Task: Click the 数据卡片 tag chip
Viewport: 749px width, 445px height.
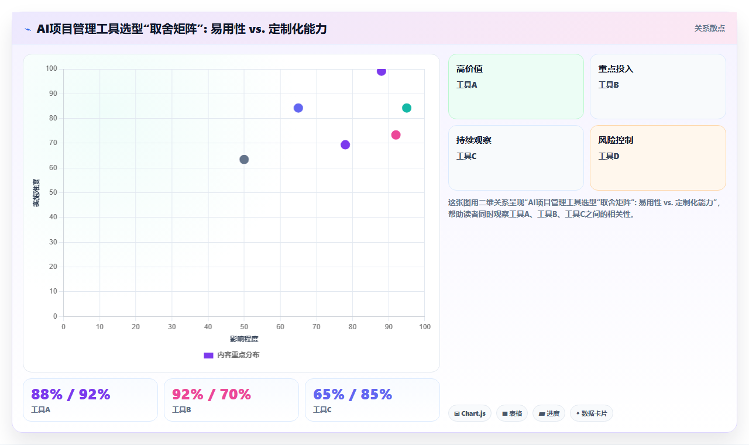Action: 592,413
